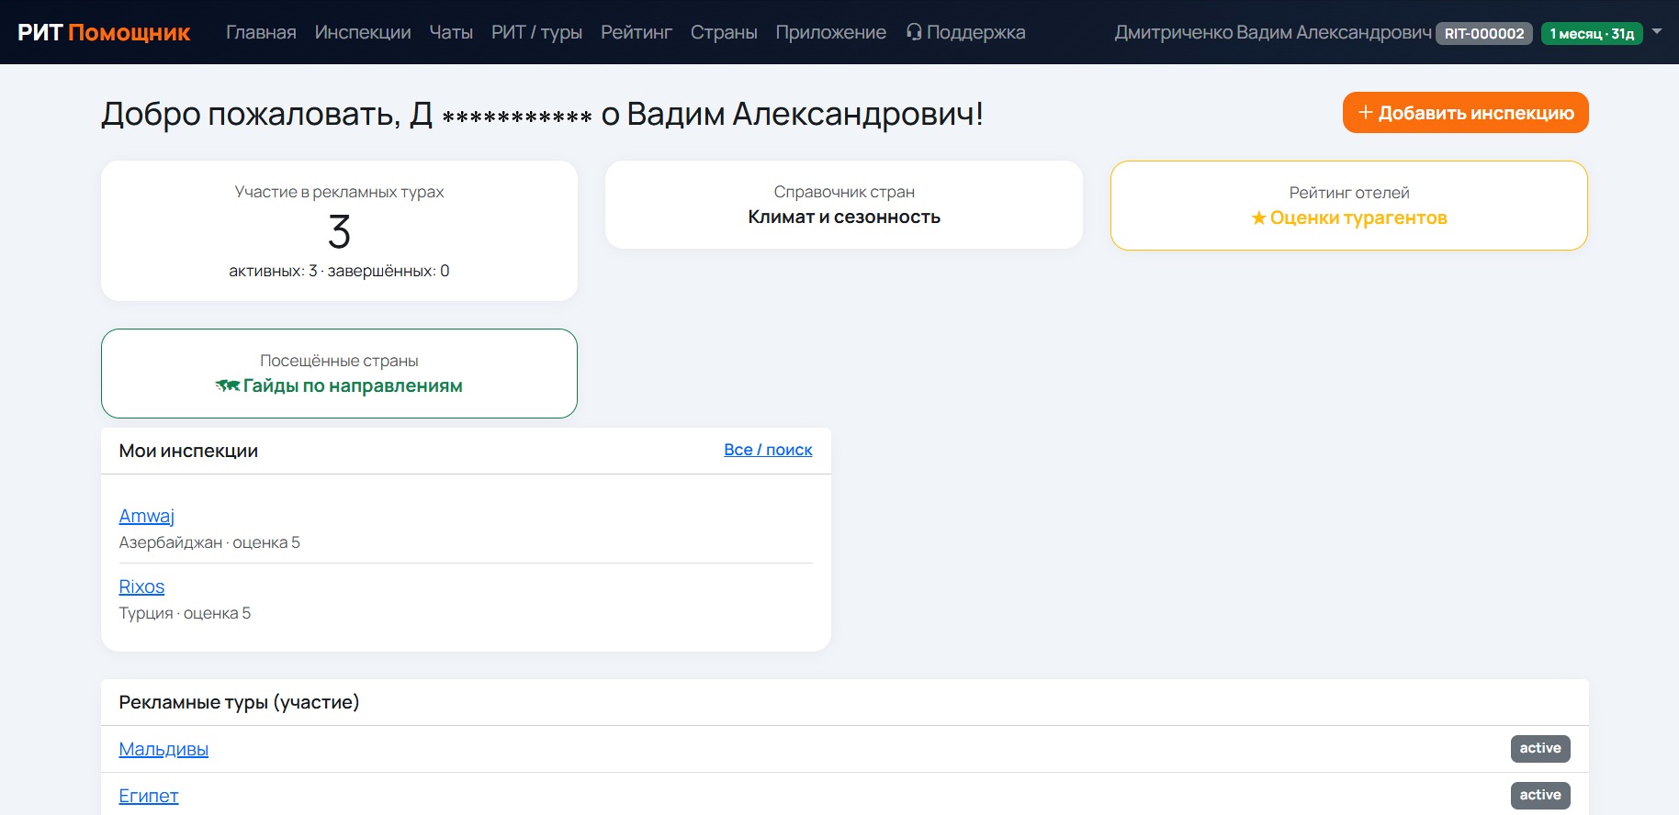Screen dimensions: 1679x815
Task: Open the Участие в рекламных турах card
Action: [x=339, y=230]
